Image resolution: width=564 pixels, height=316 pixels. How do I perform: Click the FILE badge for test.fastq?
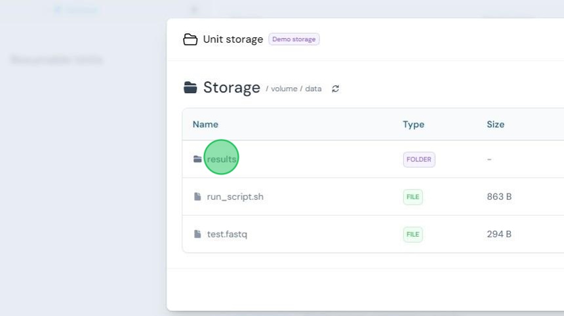[x=413, y=235]
